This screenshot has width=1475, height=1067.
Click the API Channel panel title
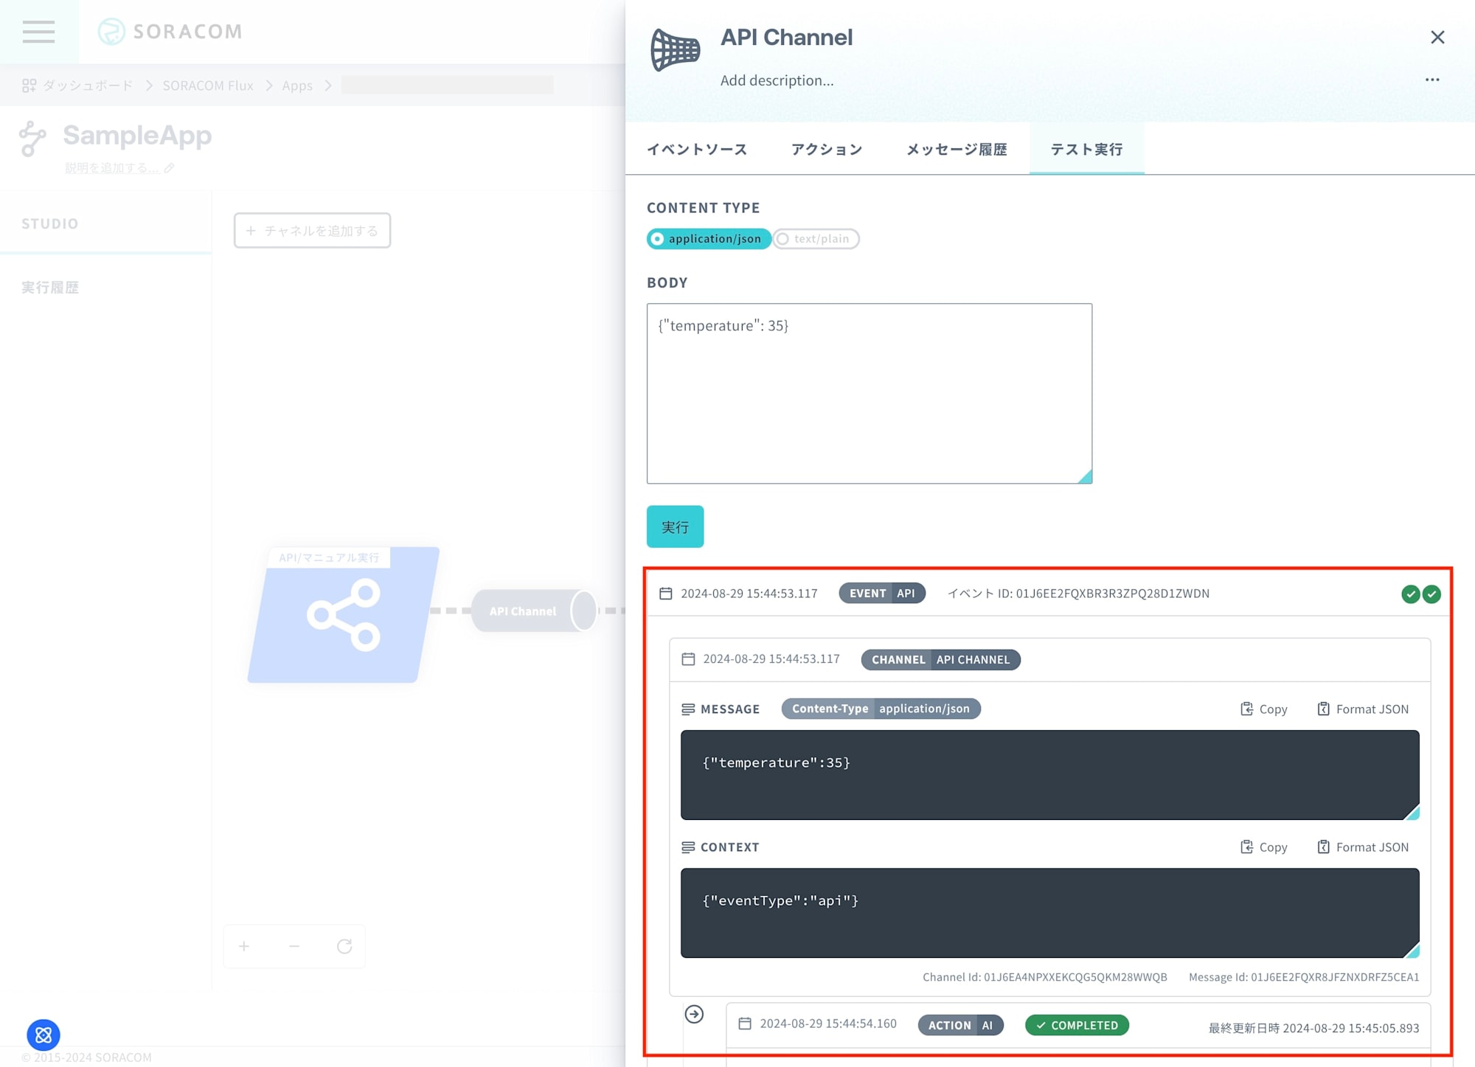coord(786,38)
